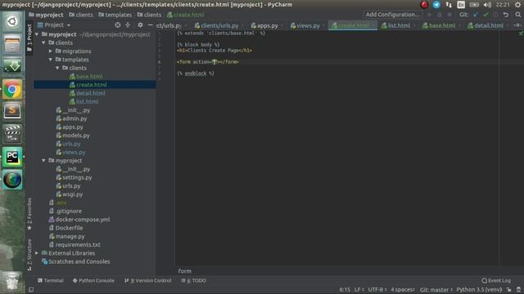Hide the Project tool window
Screen dimensions: 524x294
tap(151, 25)
